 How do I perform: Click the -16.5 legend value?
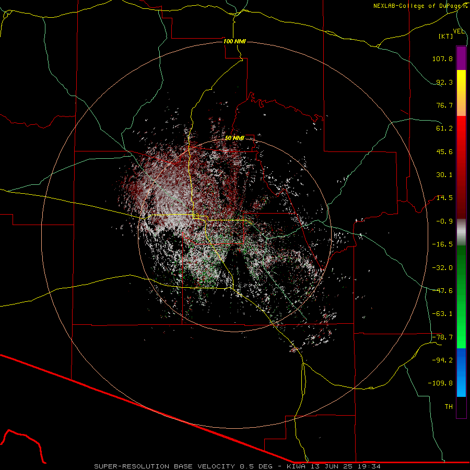[x=442, y=244]
